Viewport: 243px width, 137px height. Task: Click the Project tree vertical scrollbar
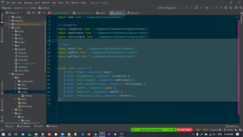[x=45, y=46]
